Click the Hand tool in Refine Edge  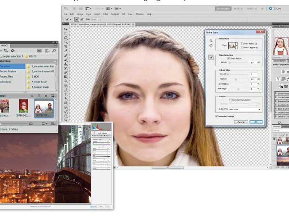point(211,46)
